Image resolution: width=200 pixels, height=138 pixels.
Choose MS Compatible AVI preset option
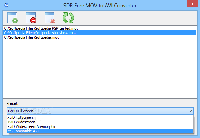pos(100,131)
